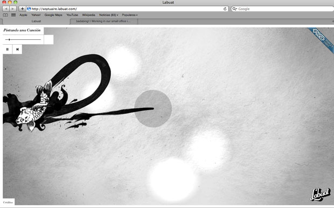Switch to the Labuat tab
The image size is (334, 208).
[36, 21]
